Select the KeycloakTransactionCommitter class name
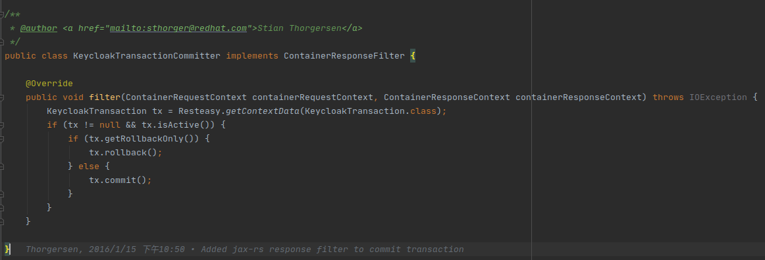 [146, 55]
